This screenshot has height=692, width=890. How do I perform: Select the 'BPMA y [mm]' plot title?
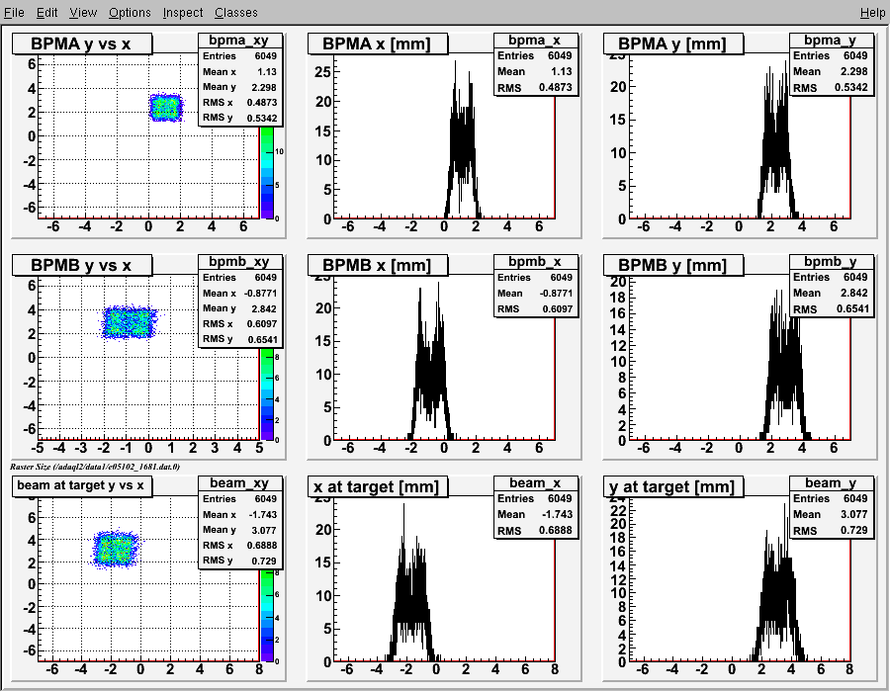pyautogui.click(x=672, y=44)
